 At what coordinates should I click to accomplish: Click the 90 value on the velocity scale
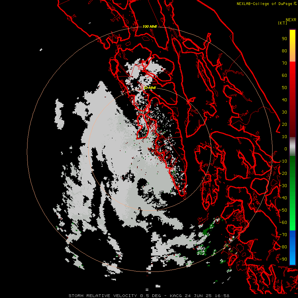284,39
